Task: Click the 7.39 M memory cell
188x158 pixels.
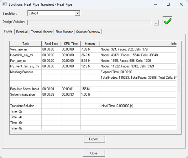Action: (90, 50)
